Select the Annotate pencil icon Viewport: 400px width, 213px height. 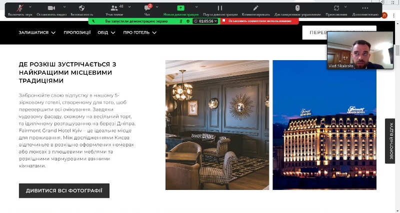(x=255, y=8)
